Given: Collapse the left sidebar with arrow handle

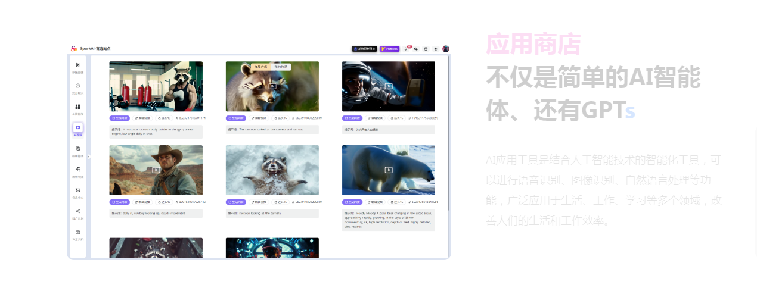Looking at the screenshot, I should coord(89,157).
